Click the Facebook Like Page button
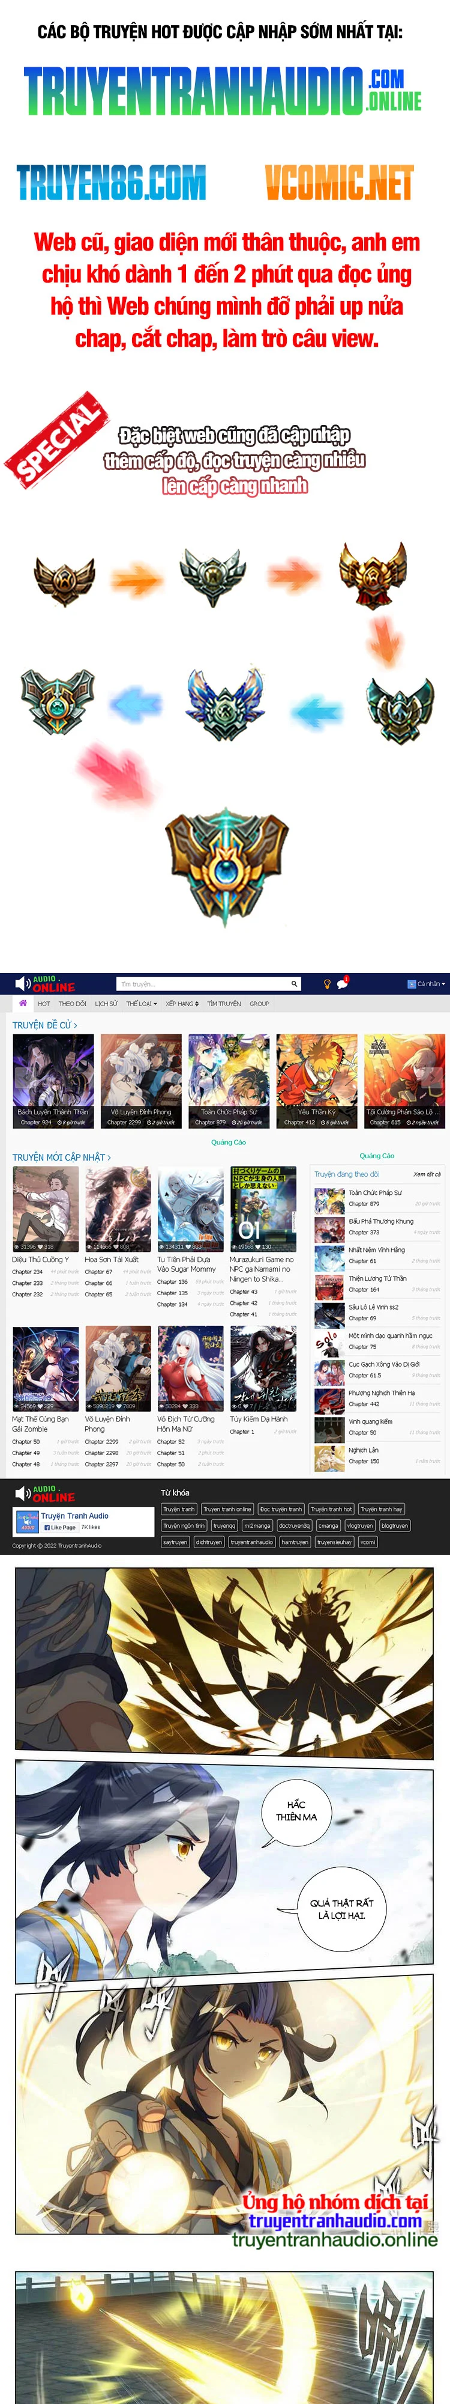 point(59,1528)
